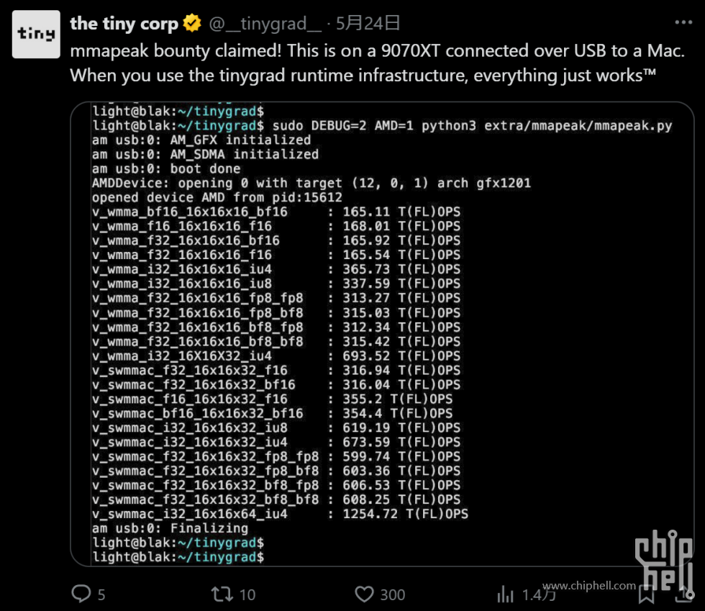Open the @__tinygrad__ handle link

tap(265, 24)
